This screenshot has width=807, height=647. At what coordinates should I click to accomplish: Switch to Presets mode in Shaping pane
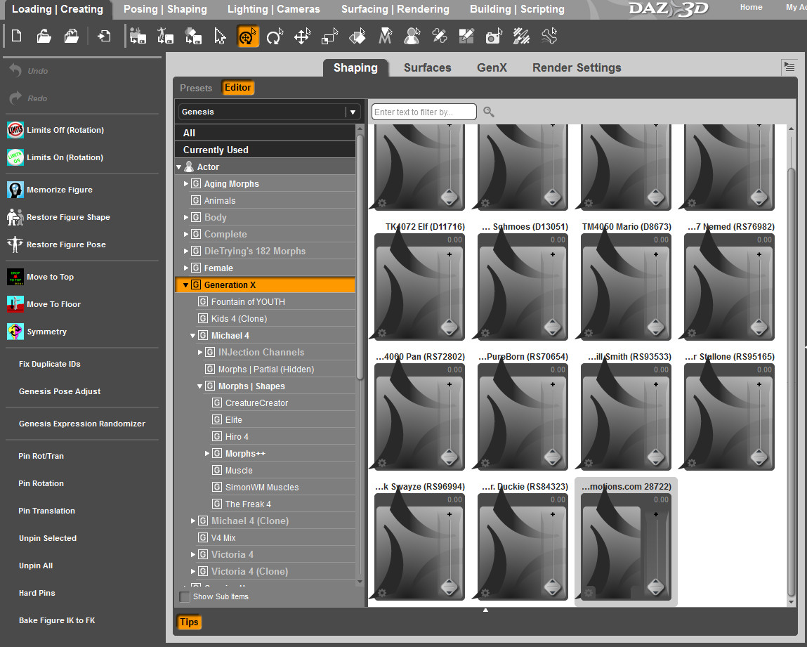point(196,88)
